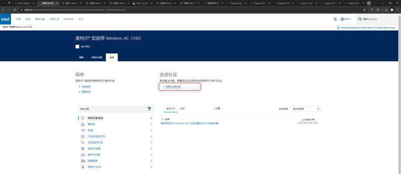Switch to the Intel + dual b browser tab
This screenshot has width=401, height=174.
pos(24,3)
